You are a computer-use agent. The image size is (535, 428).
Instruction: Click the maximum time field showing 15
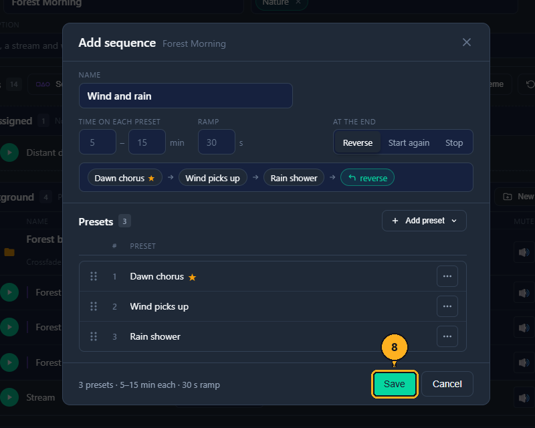point(147,142)
